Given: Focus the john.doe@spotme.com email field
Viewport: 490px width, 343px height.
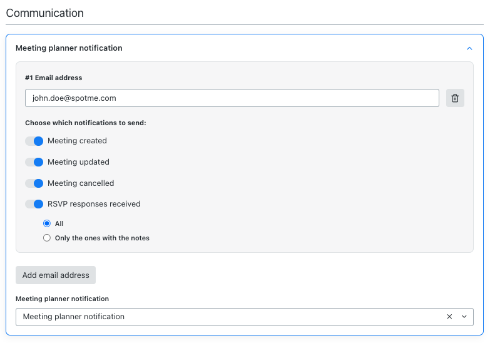Looking at the screenshot, I should 232,98.
